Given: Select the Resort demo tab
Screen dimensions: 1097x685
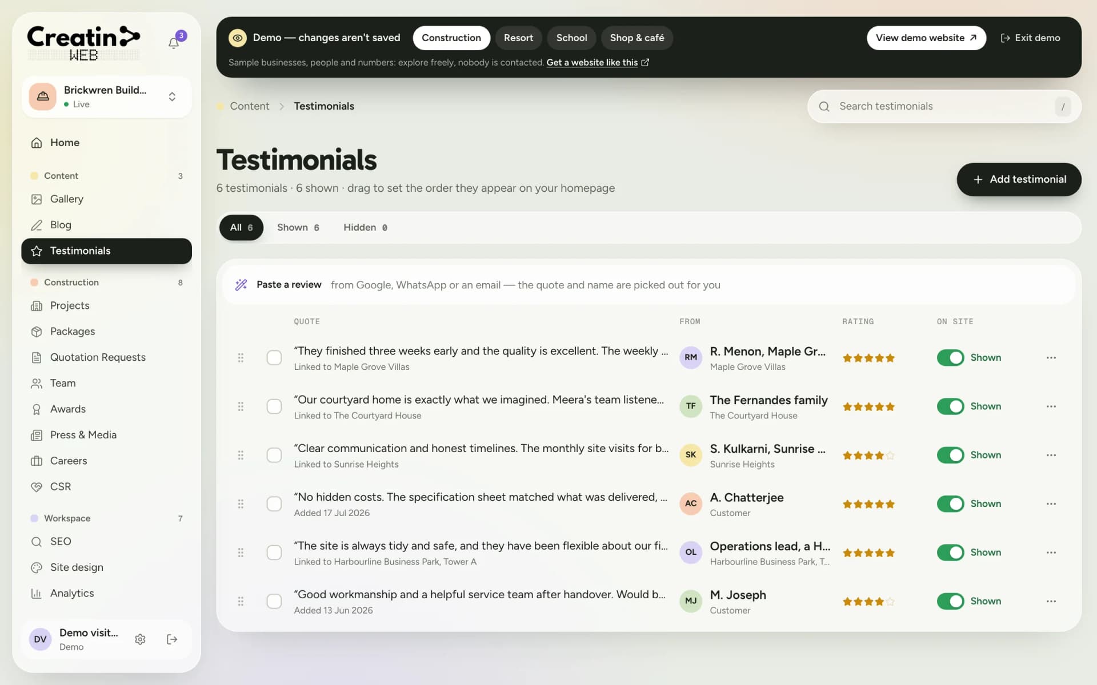Looking at the screenshot, I should (518, 38).
